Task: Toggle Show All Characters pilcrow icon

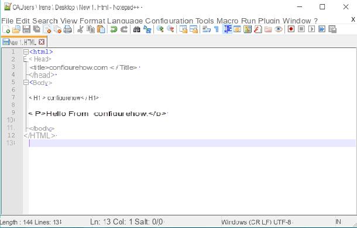Action: (217, 29)
